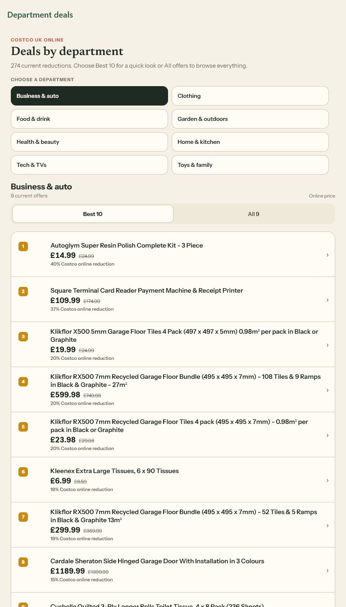This screenshot has width=346, height=607.
Task: Choose the Clothing department
Action: [250, 96]
